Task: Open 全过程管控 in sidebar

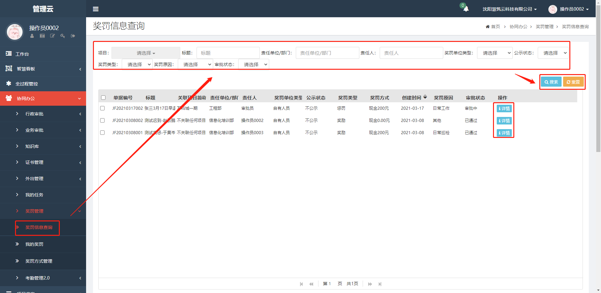Action: tap(43, 83)
